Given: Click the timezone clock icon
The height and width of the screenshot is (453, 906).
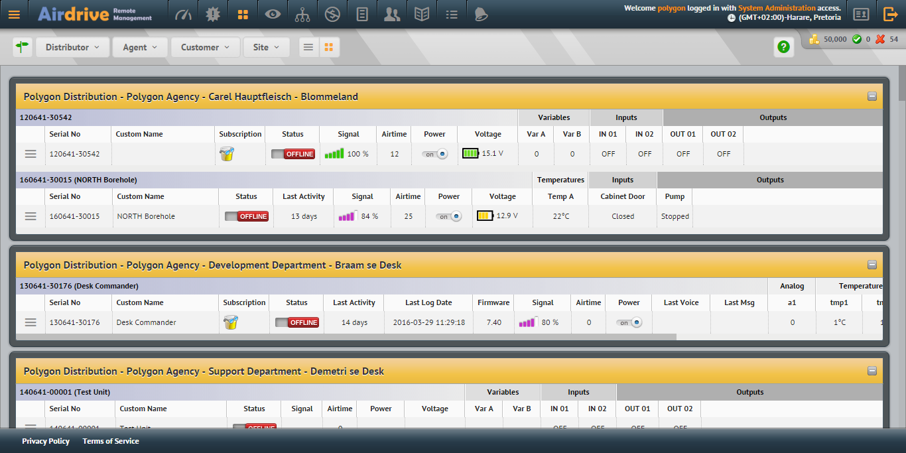Looking at the screenshot, I should tap(732, 18).
